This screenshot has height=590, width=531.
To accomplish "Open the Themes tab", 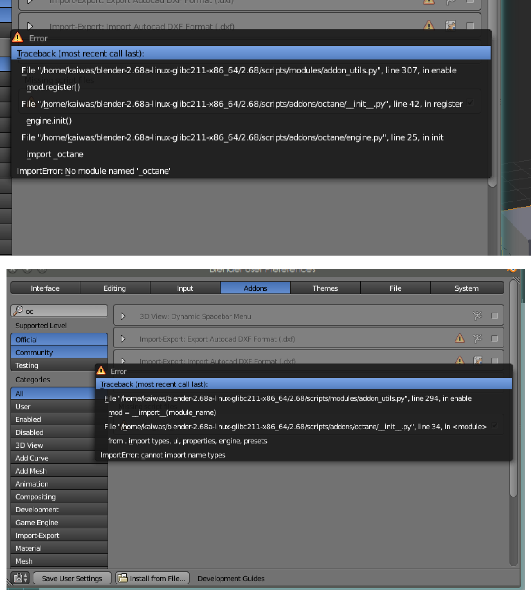I will 325,288.
